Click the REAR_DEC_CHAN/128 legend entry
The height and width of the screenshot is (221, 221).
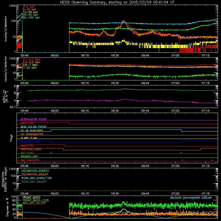[36, 178]
